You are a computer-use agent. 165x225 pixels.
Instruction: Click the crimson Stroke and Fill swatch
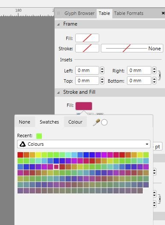[84, 106]
